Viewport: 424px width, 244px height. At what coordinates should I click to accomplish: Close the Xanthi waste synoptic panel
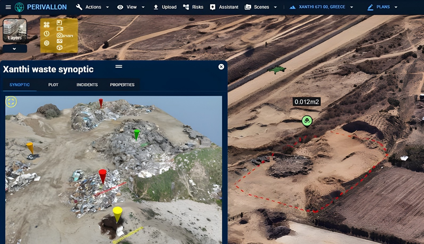(221, 67)
